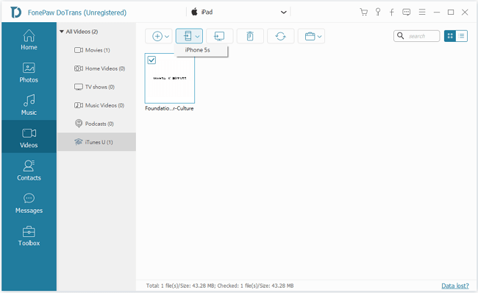Open the Photos section
Viewport: 478px width, 293px height.
click(x=29, y=73)
